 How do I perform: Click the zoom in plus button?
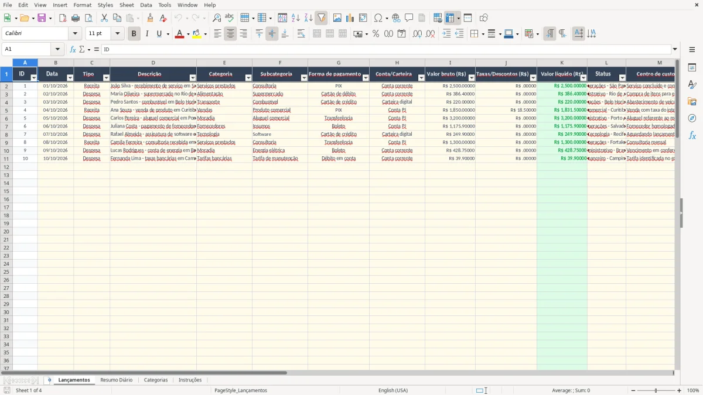click(680, 390)
